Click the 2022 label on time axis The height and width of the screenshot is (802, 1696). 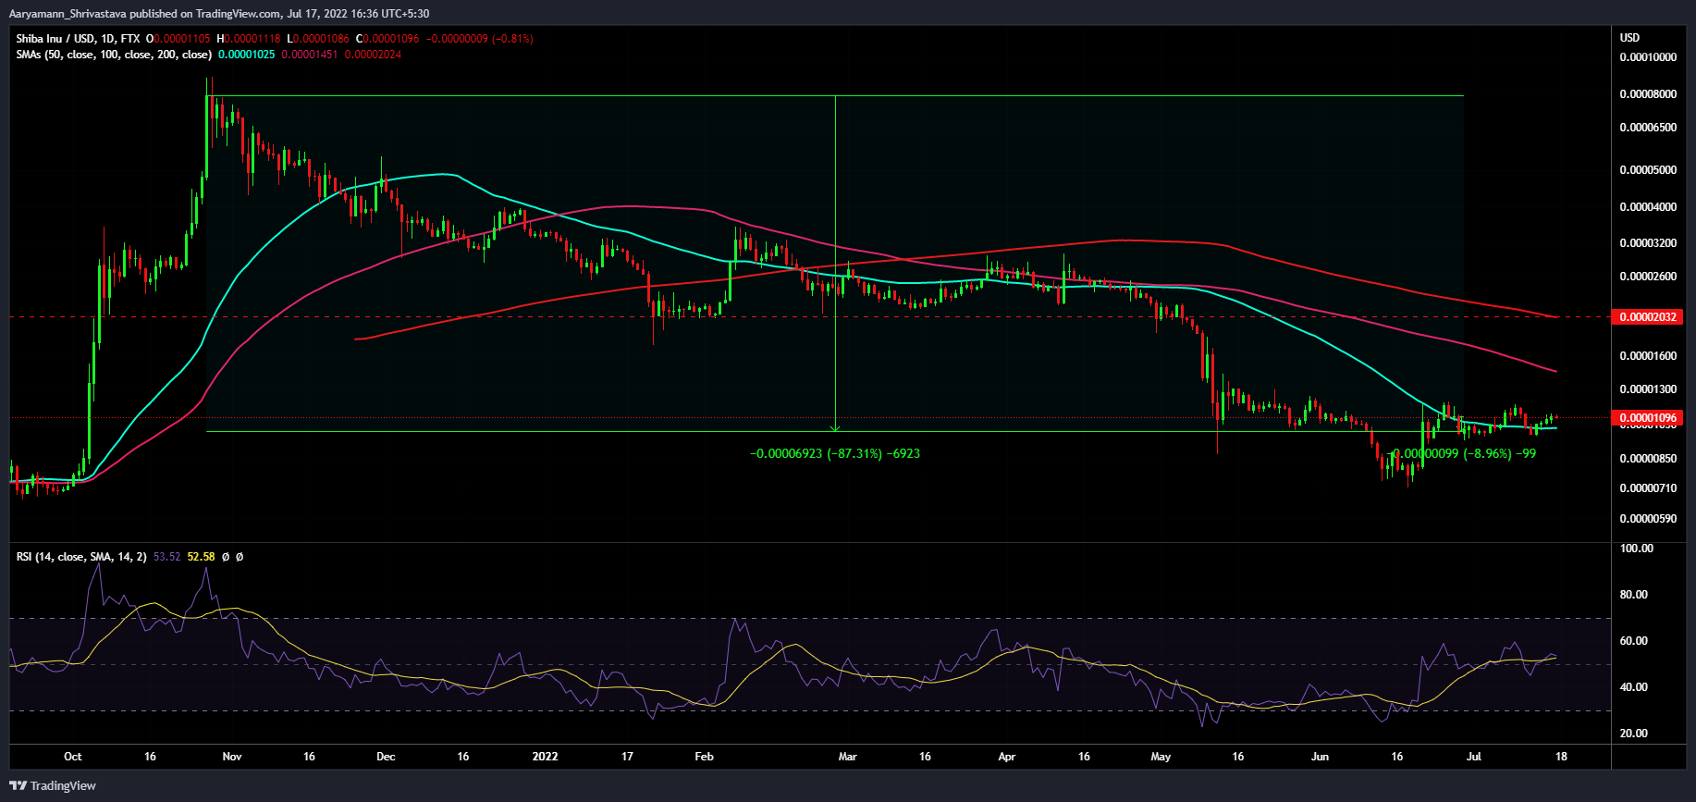point(545,757)
